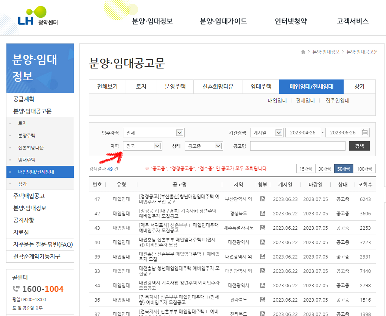Image resolution: width=386 pixels, height=316 pixels.
Task: Click inside the 공고명 input field
Action: (298, 145)
